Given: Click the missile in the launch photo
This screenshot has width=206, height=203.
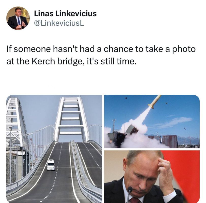Looking at the screenshot, I should point(155,102).
